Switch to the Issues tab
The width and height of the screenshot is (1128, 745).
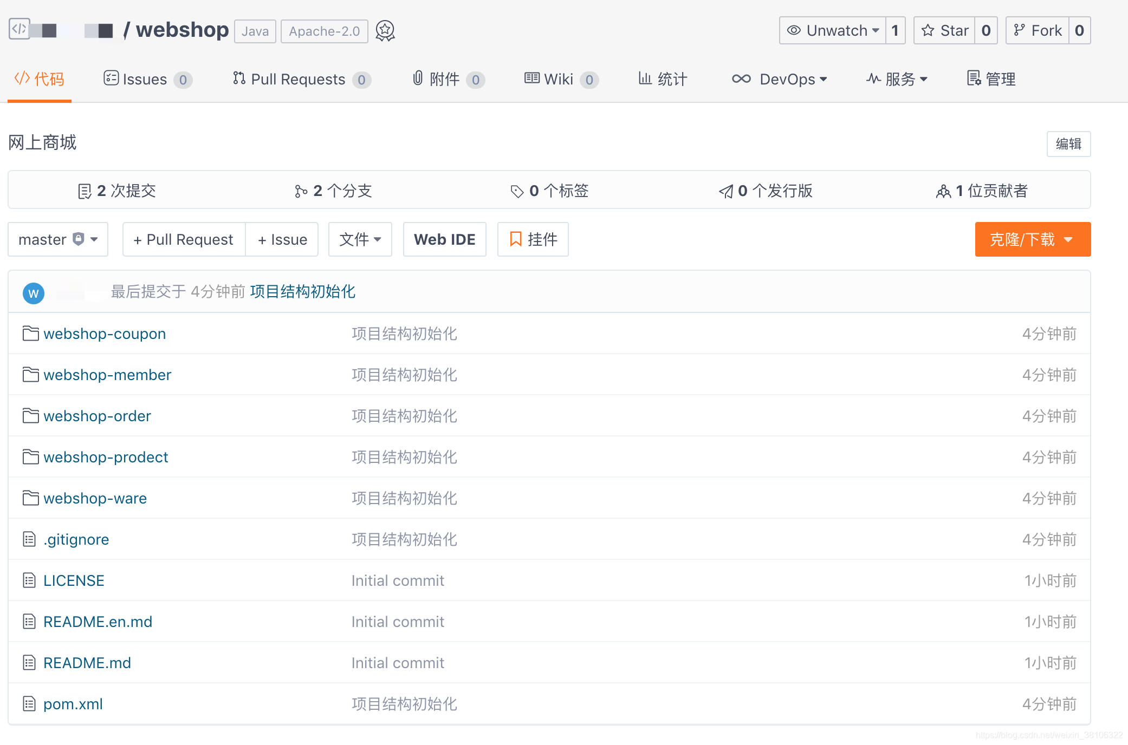click(x=144, y=79)
